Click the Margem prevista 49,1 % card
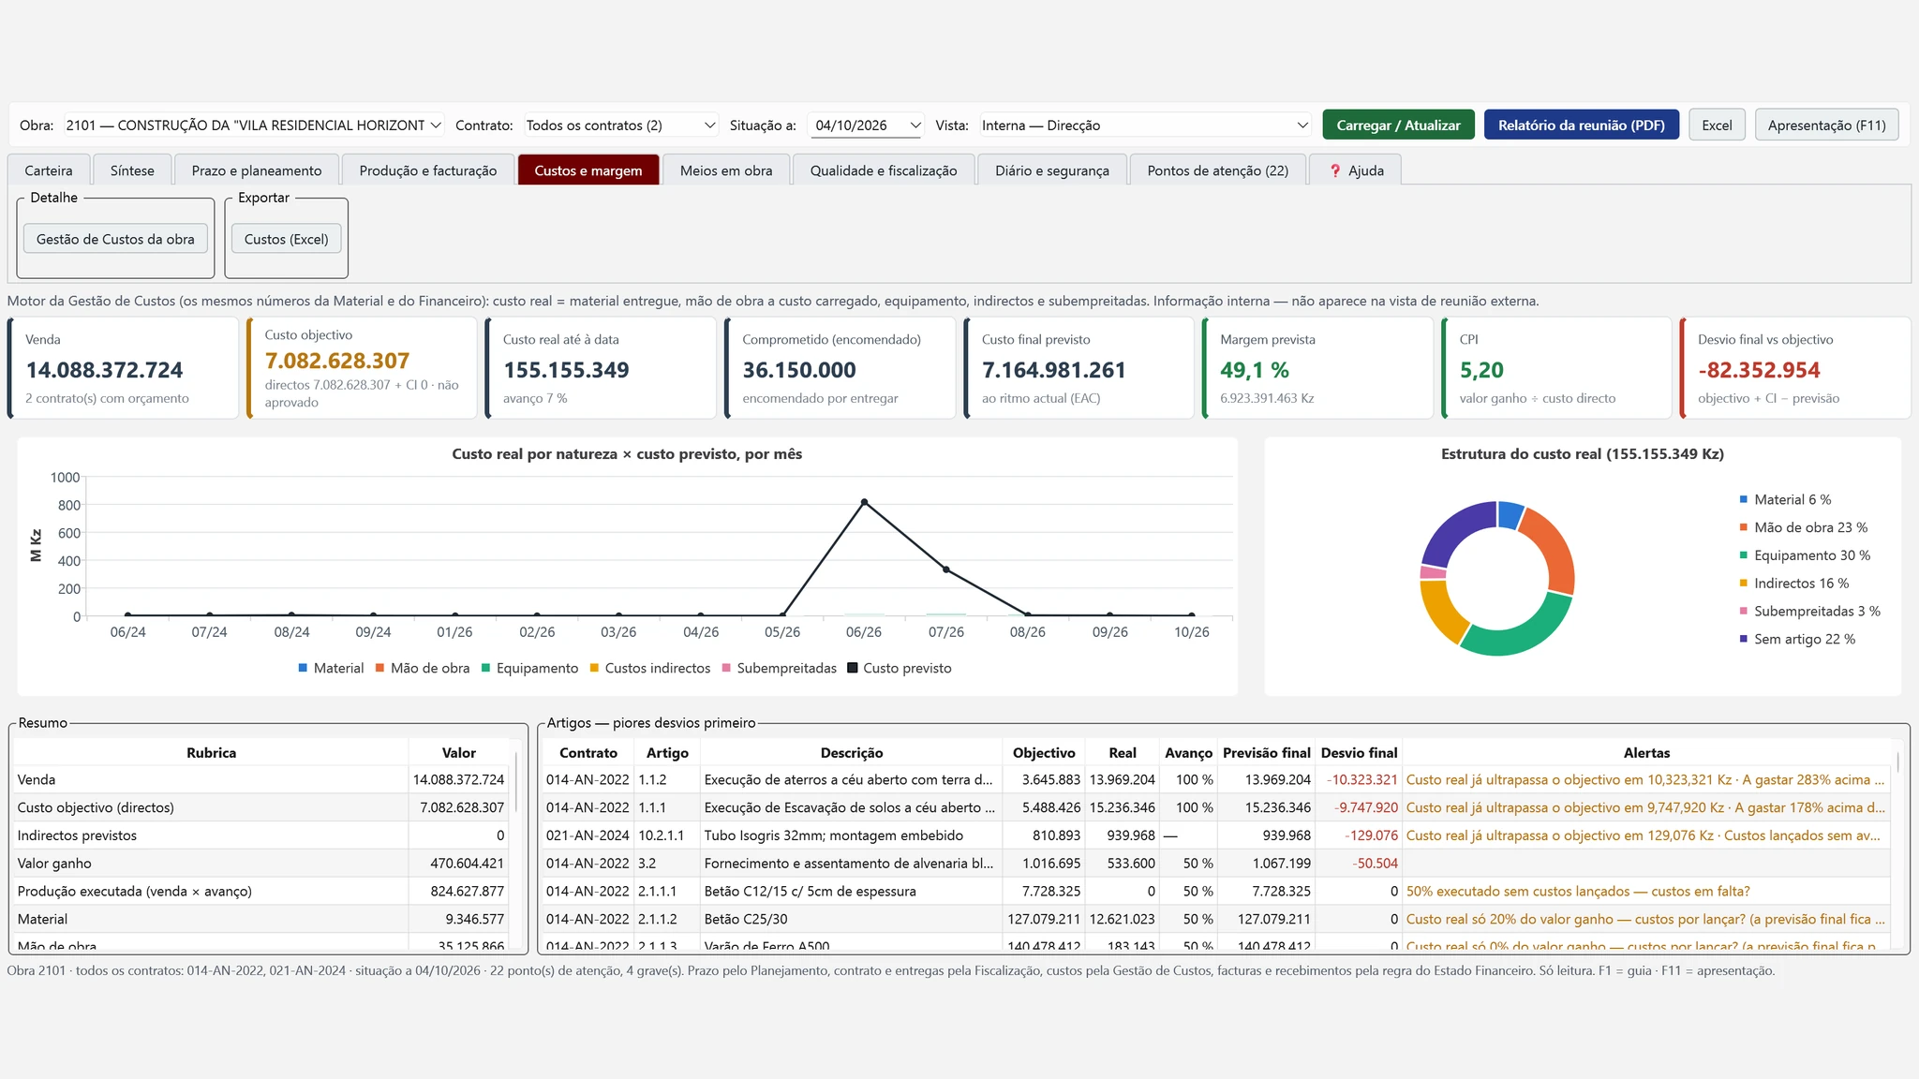 tap(1317, 368)
